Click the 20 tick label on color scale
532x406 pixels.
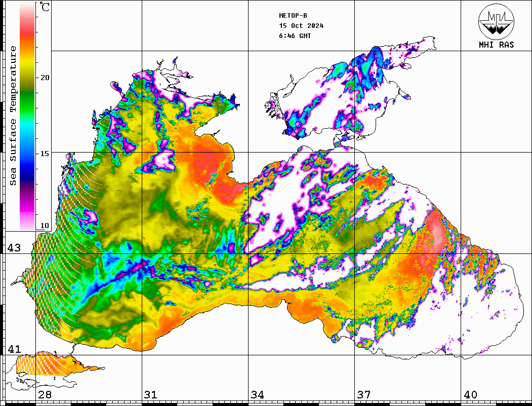point(45,78)
